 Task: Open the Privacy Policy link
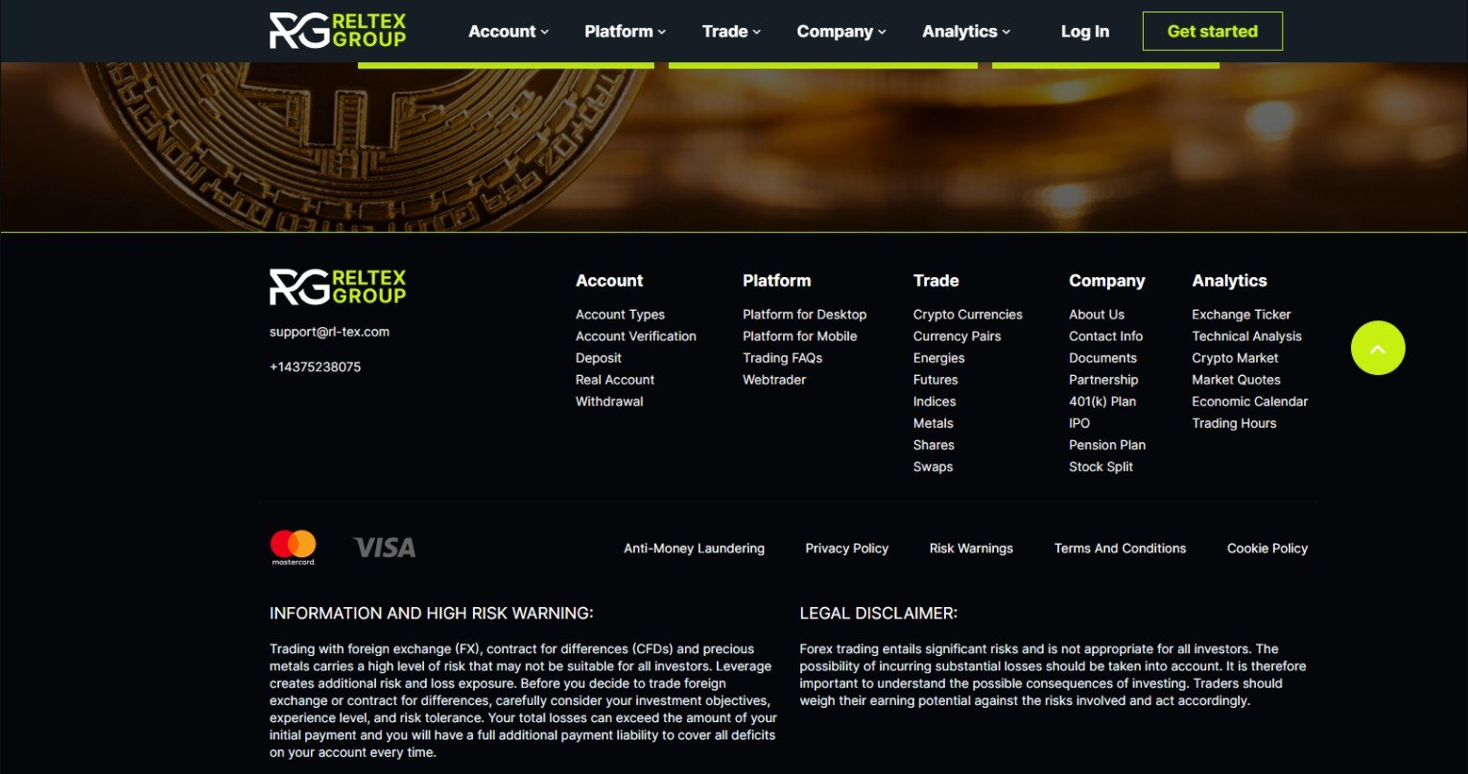(x=846, y=549)
